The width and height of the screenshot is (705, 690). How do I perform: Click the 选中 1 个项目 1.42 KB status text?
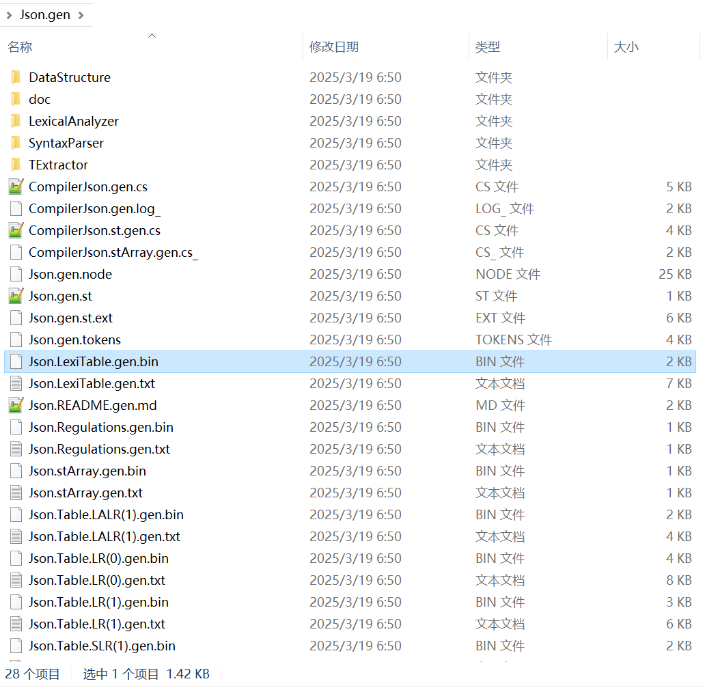coord(146,674)
